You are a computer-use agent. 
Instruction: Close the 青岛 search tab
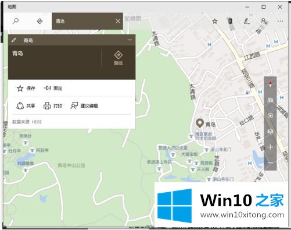pyautogui.click(x=118, y=21)
